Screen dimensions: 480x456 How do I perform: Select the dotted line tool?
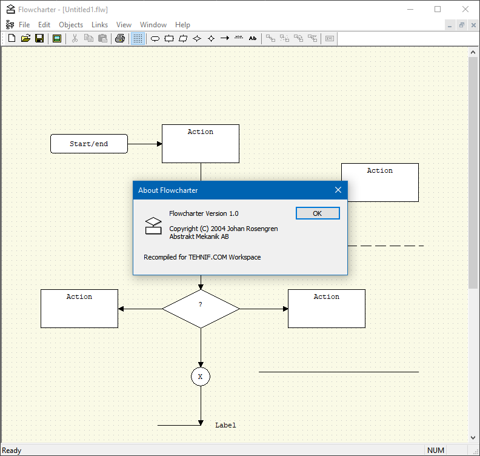[239, 38]
